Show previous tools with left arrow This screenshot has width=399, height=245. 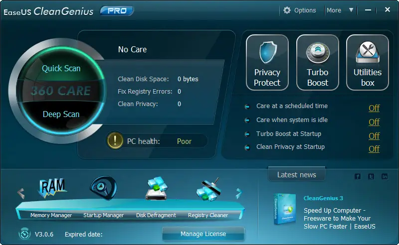21,193
